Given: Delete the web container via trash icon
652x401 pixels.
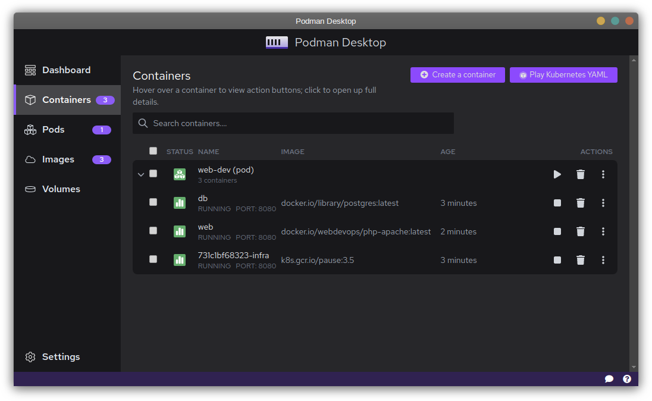Looking at the screenshot, I should click(580, 231).
